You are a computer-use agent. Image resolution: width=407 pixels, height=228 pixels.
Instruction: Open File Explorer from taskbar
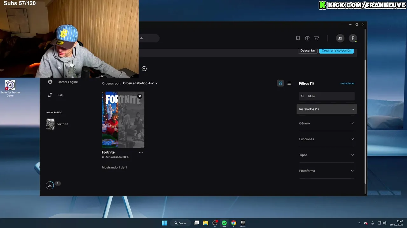point(206,223)
